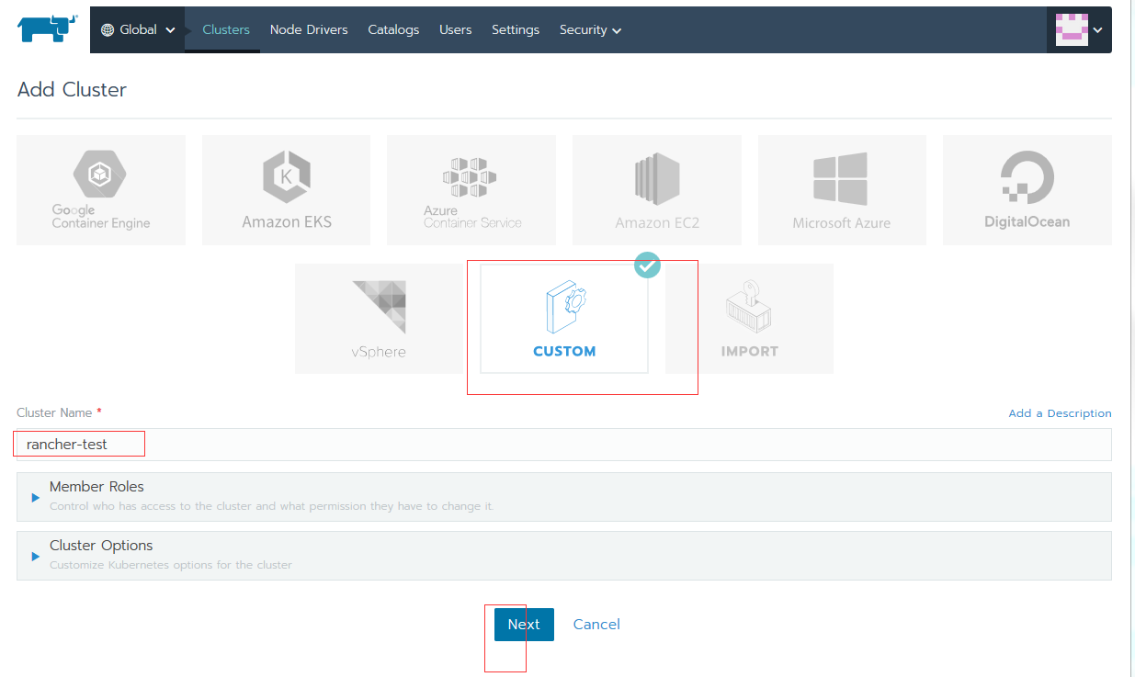Select the Amazon EKS provider tile
The width and height of the screenshot is (1135, 677).
(x=287, y=190)
